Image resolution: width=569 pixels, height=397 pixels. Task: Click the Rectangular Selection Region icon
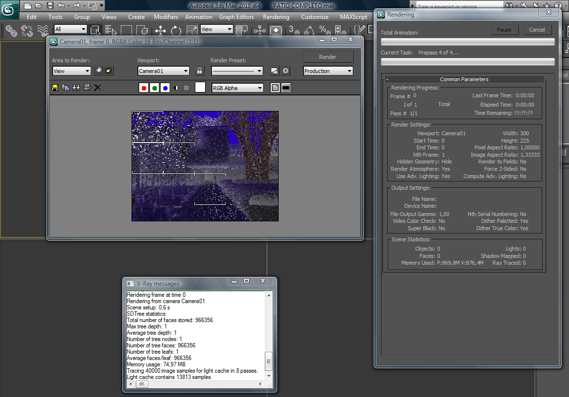coord(126,30)
